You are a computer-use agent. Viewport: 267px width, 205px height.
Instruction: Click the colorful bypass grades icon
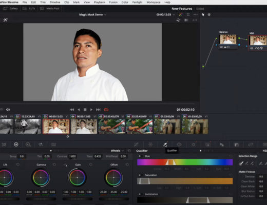click(x=180, y=14)
